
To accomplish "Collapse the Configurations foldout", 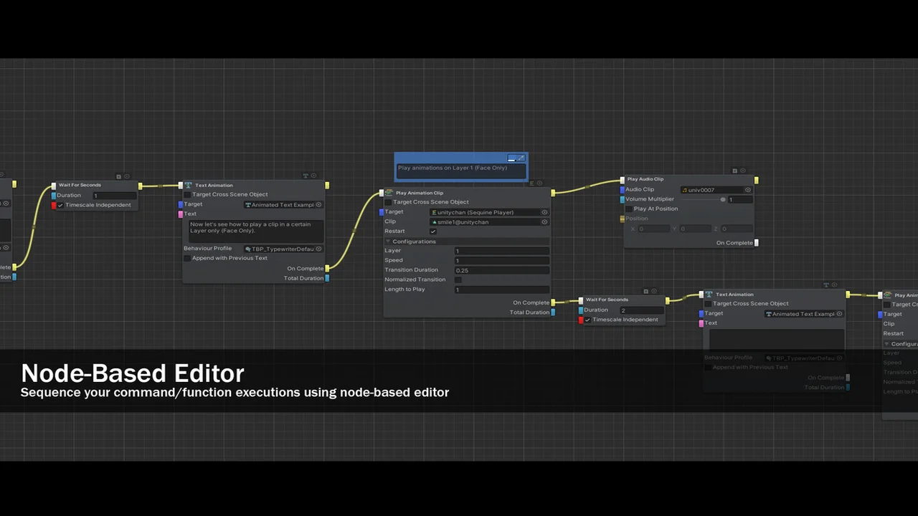I will pyautogui.click(x=388, y=242).
